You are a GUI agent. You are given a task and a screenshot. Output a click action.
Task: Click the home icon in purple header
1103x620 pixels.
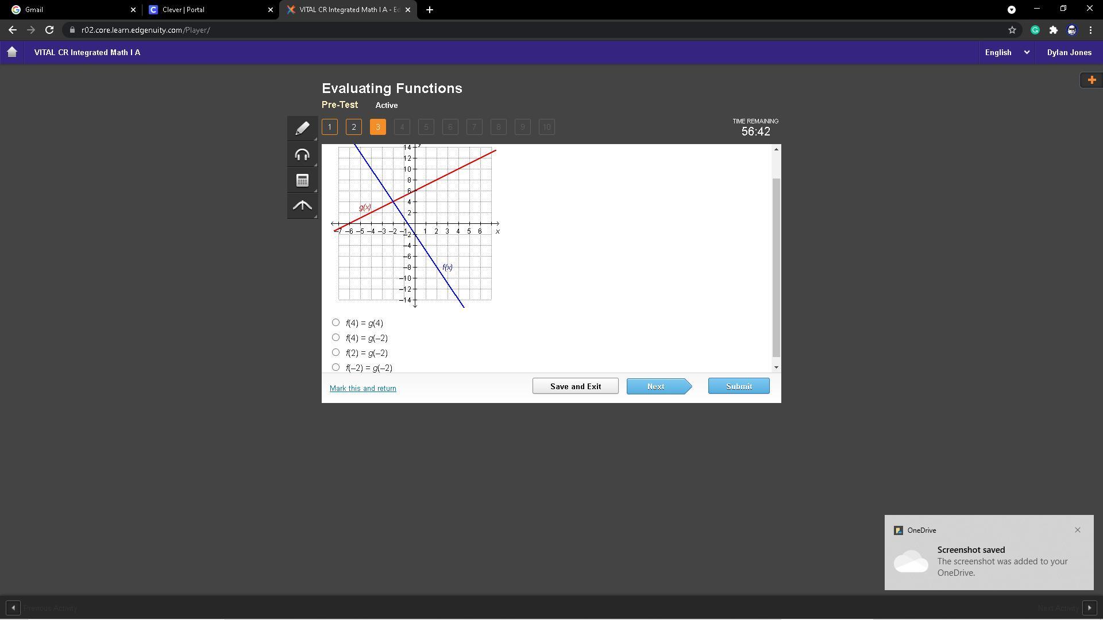click(12, 52)
